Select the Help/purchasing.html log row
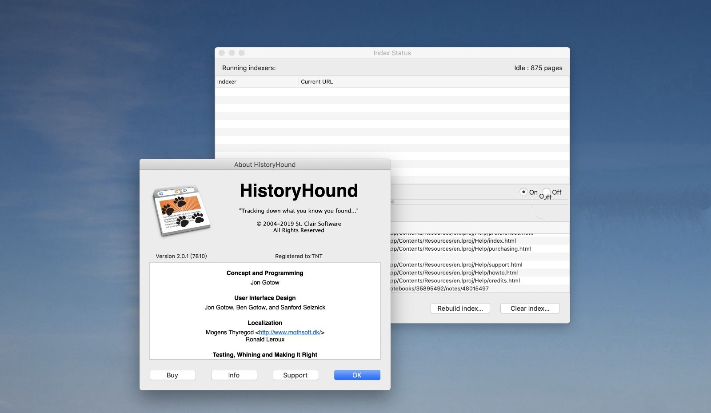This screenshot has height=413, width=711. point(480,249)
